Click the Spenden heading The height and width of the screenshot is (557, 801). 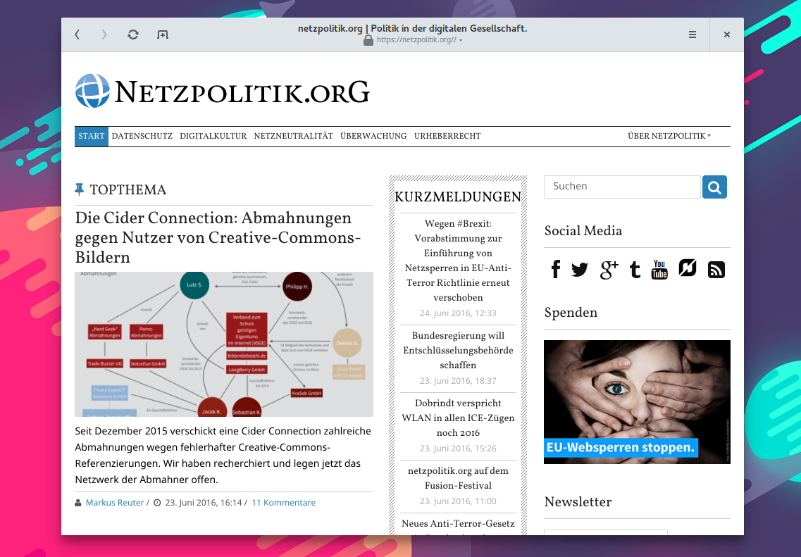pos(571,313)
